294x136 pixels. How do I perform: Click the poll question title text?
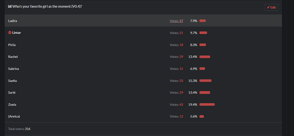pyautogui.click(x=47, y=6)
